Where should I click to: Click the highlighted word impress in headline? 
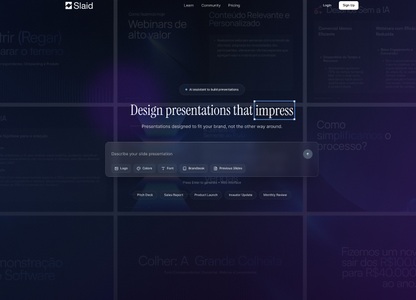[x=275, y=110]
